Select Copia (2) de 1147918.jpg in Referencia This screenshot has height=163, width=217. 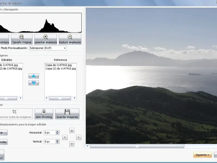(x=60, y=69)
